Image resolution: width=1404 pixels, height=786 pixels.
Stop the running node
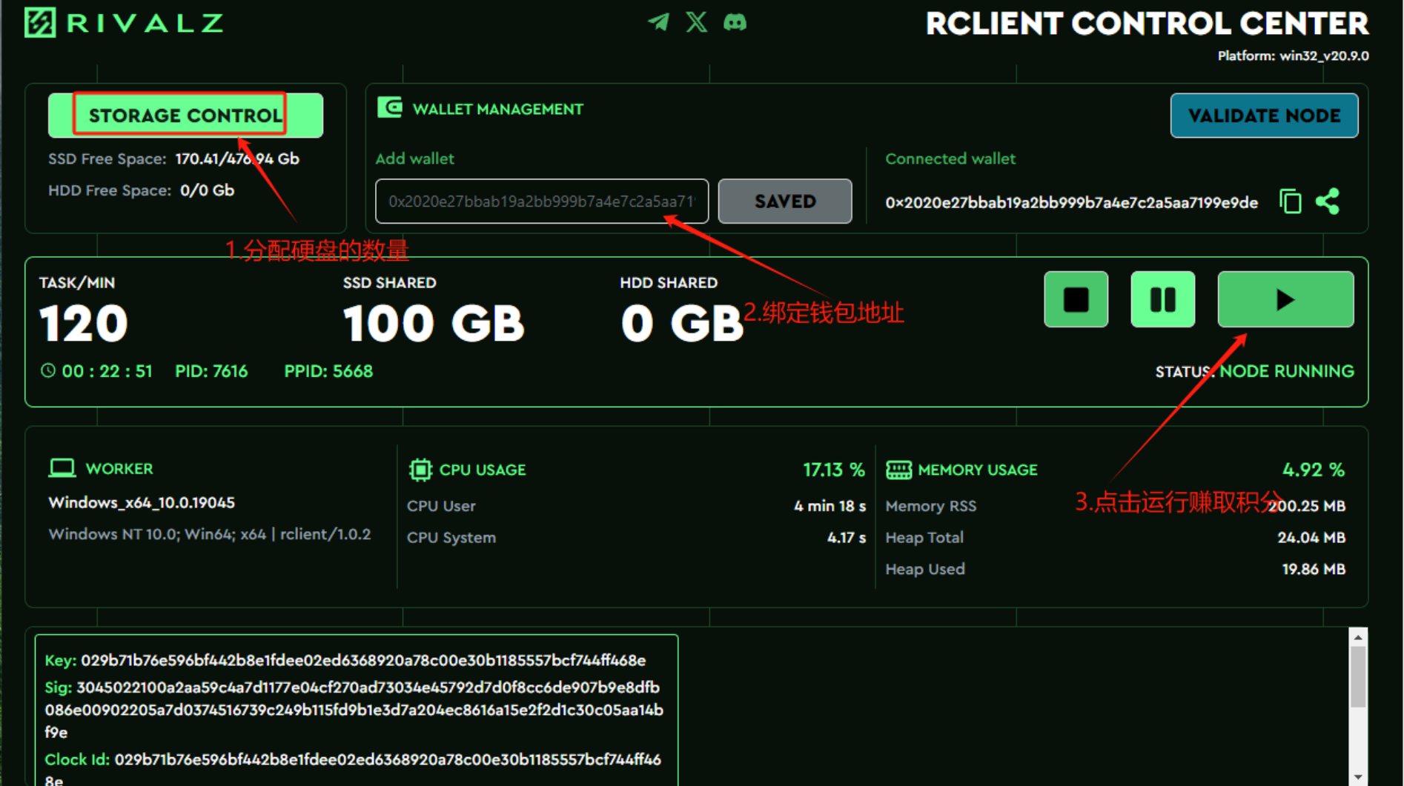click(x=1076, y=299)
